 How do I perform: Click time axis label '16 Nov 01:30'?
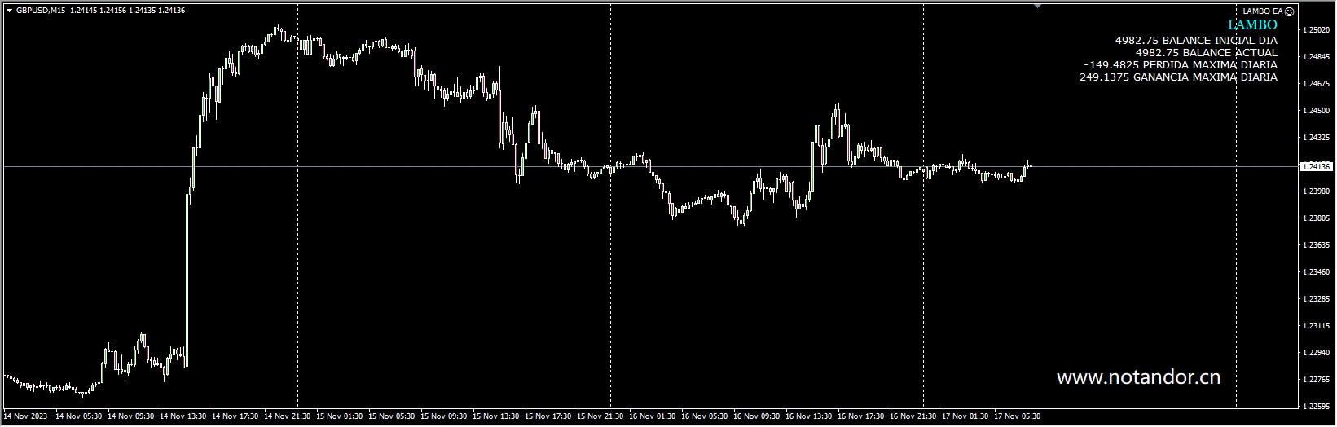(653, 416)
